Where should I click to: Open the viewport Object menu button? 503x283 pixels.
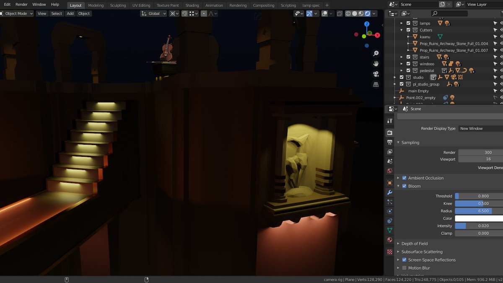[84, 13]
